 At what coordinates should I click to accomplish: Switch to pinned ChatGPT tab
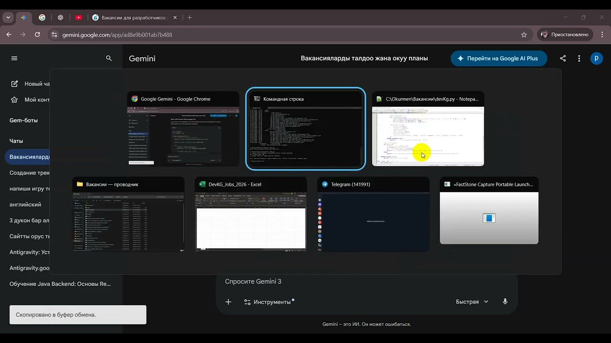click(x=60, y=18)
